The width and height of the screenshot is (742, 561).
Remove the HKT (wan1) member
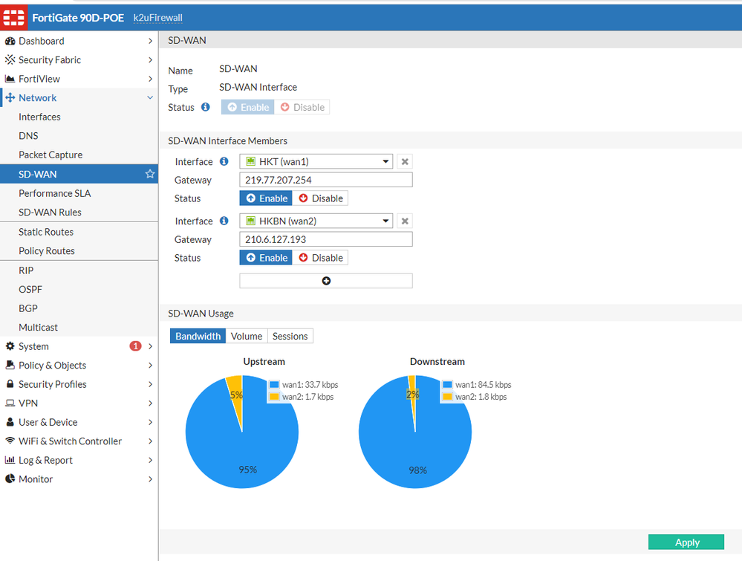click(x=405, y=161)
